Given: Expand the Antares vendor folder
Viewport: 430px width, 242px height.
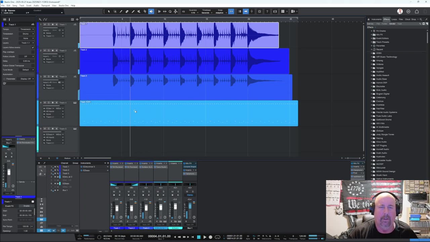Looking at the screenshot, I should click(x=372, y=64).
